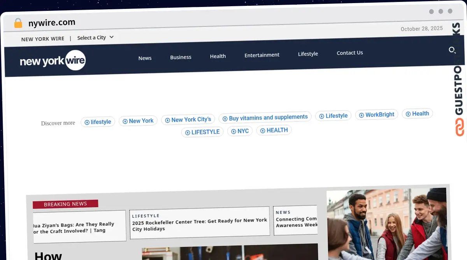The height and width of the screenshot is (260, 467).
Task: Click the search magnifier icon
Action: coord(452,50)
